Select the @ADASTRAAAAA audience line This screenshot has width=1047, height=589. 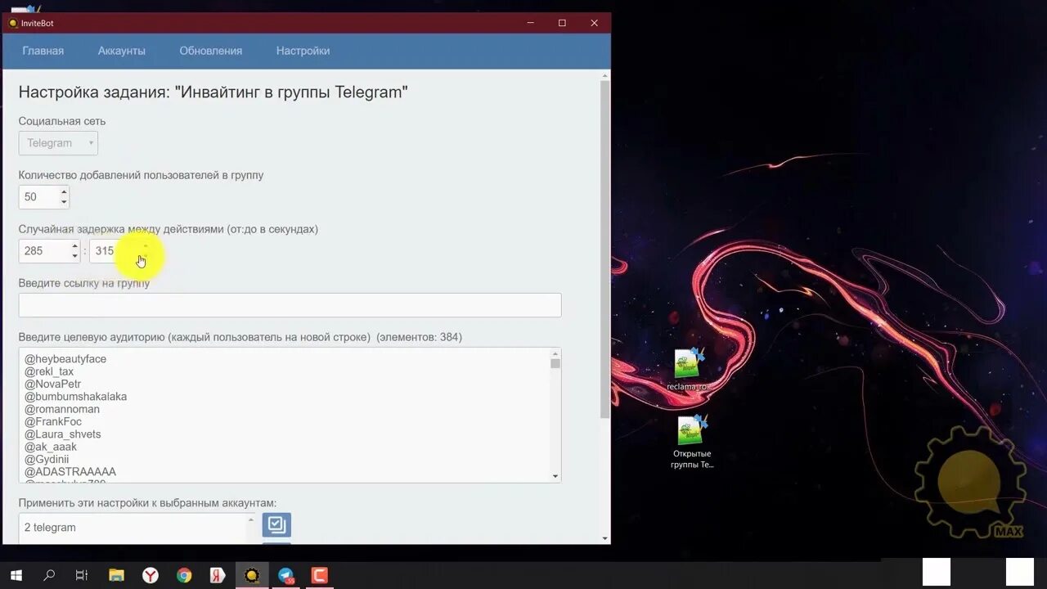coord(70,472)
